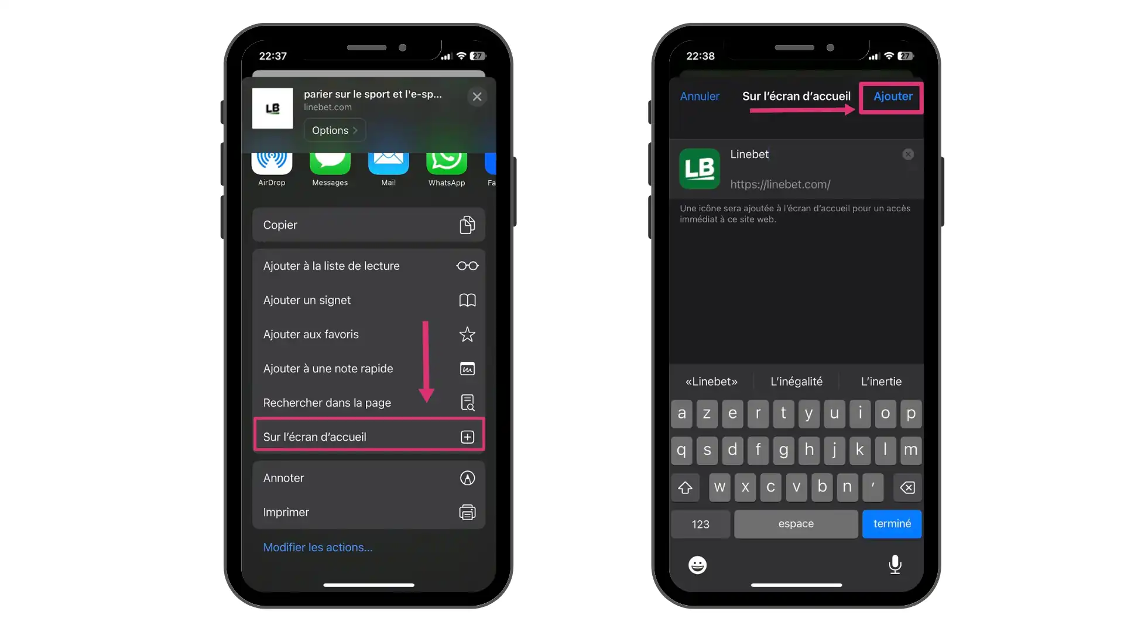This screenshot has height=632, width=1124.
Task: Tap the Copy icon in share sheet
Action: click(x=467, y=225)
